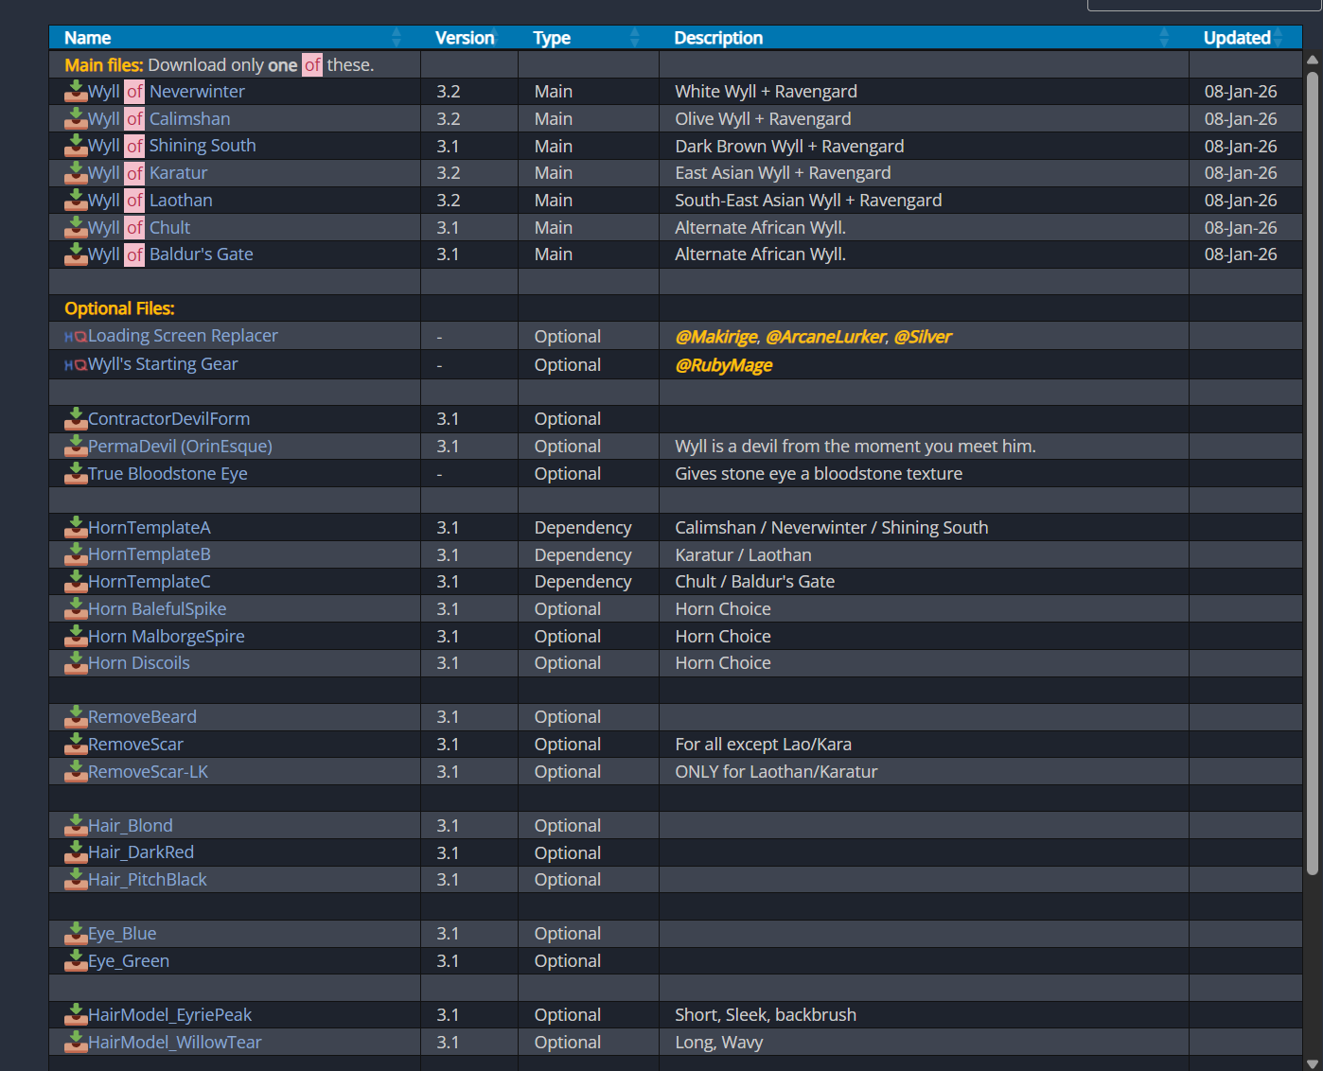Click download icon for PermaDevil (OrinEsque)
This screenshot has height=1071, width=1323.
coord(76,447)
